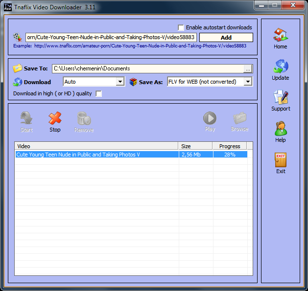Image resolution: width=308 pixels, height=291 pixels.
Task: Click the Tnaflix title bar logo icon
Action: click(x=8, y=7)
